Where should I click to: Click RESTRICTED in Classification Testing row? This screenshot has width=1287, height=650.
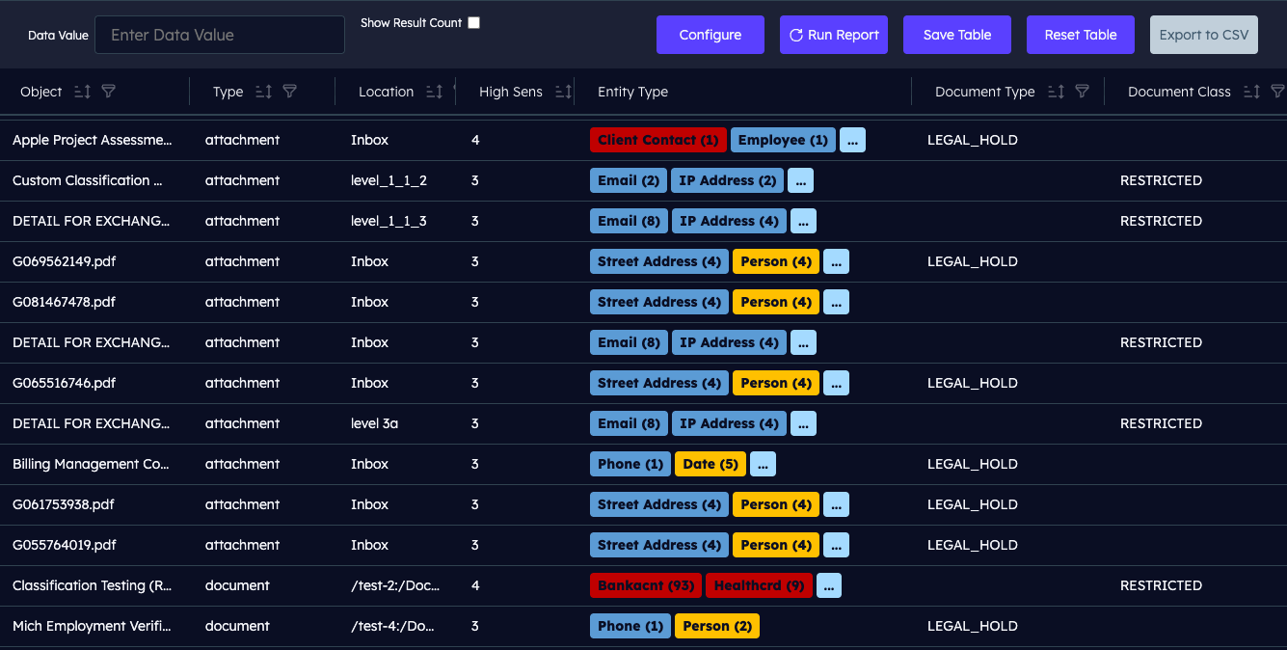tap(1161, 585)
